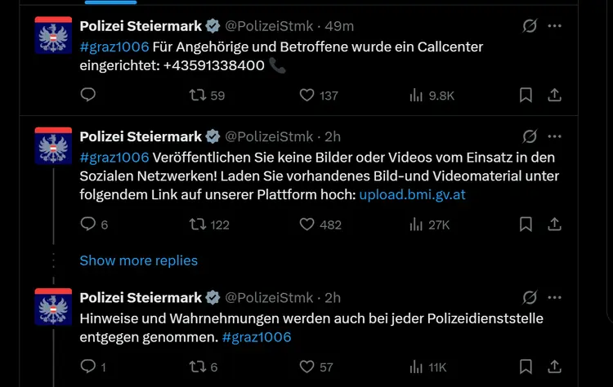Repost the tweet showing 122 reposts
Screen dimensions: 613x387
click(x=198, y=225)
